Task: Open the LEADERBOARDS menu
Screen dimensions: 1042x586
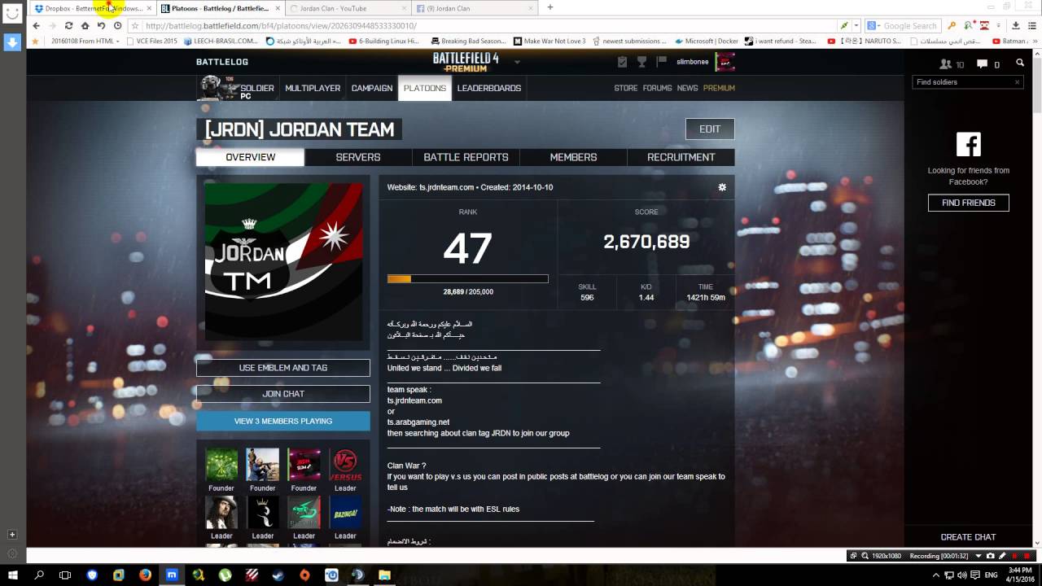Action: 488,88
